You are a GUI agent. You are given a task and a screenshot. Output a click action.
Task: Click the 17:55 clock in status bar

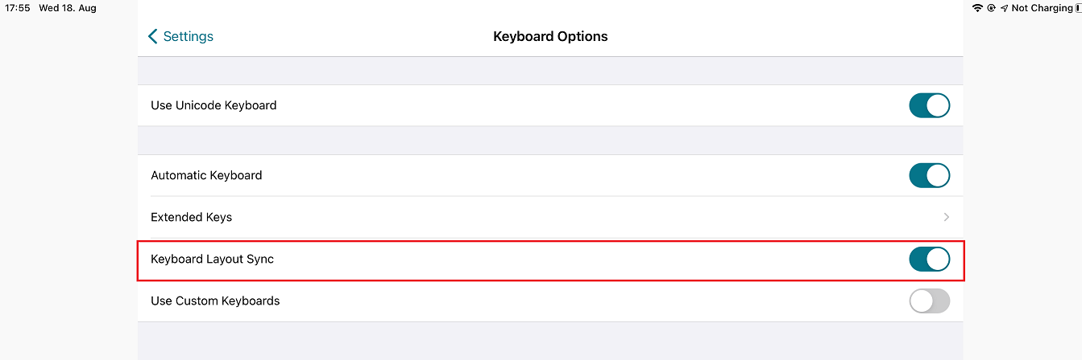coord(18,8)
